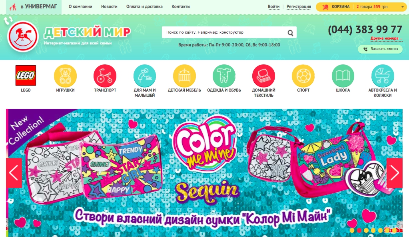Click the search magnifier icon
Image resolution: width=409 pixels, height=242 pixels.
(x=290, y=33)
